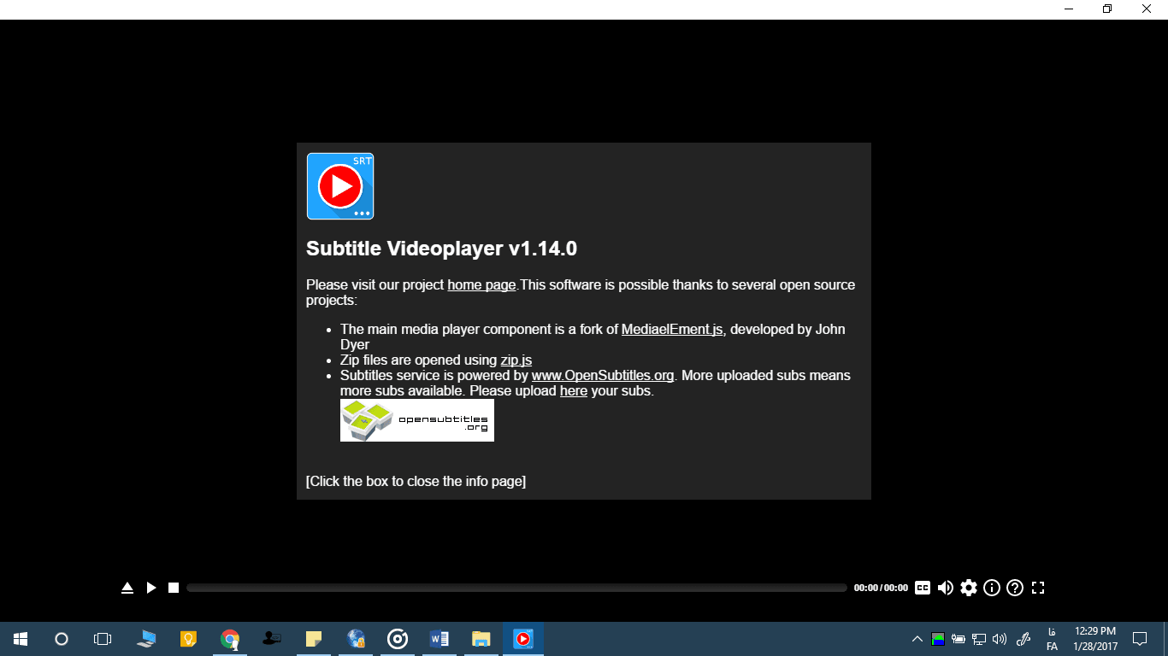Close info page via the click-the-box text
Screen dimensions: 1168x656
(x=416, y=482)
